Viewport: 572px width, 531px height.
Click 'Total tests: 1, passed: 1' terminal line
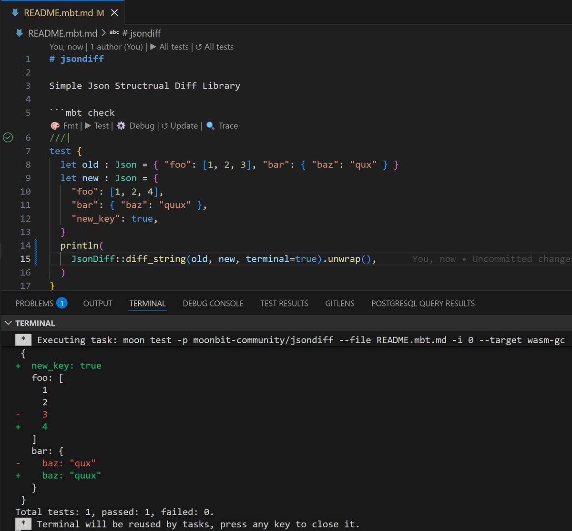coord(114,512)
